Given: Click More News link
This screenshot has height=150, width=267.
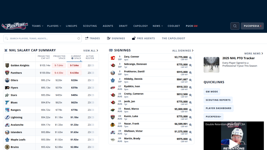Looking at the screenshot, I should click(254, 53).
